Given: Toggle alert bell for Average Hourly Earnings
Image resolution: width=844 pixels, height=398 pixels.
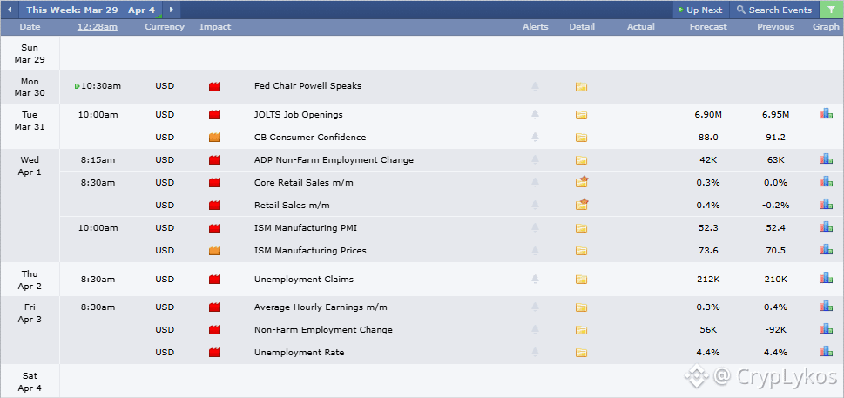Looking at the screenshot, I should click(535, 307).
